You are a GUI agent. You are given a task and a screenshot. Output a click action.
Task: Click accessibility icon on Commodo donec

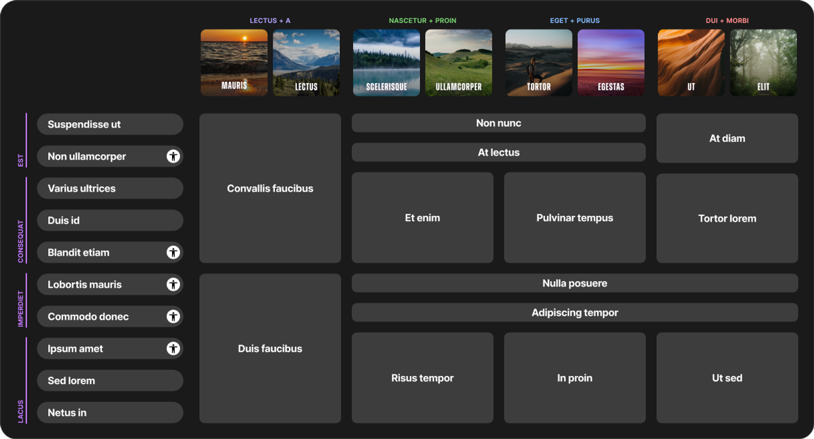173,317
